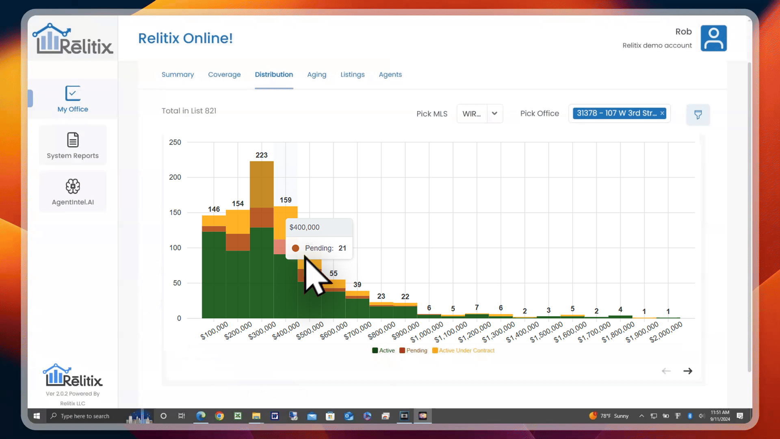This screenshot has height=439, width=780.
Task: Open Microsoft Store on the taskbar
Action: pos(330,416)
